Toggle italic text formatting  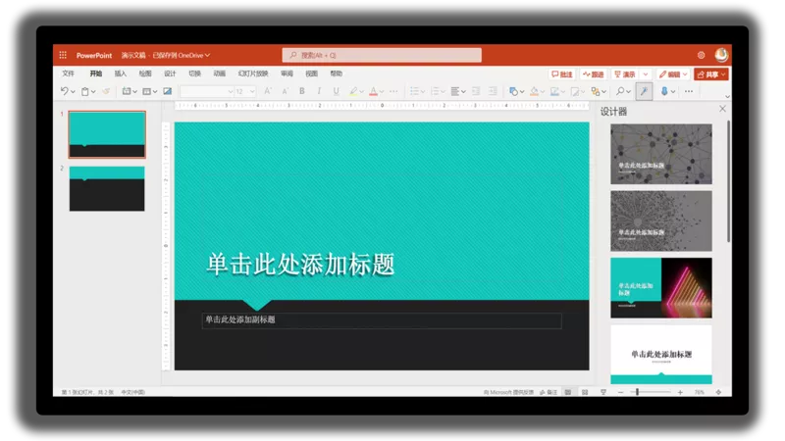pos(319,91)
